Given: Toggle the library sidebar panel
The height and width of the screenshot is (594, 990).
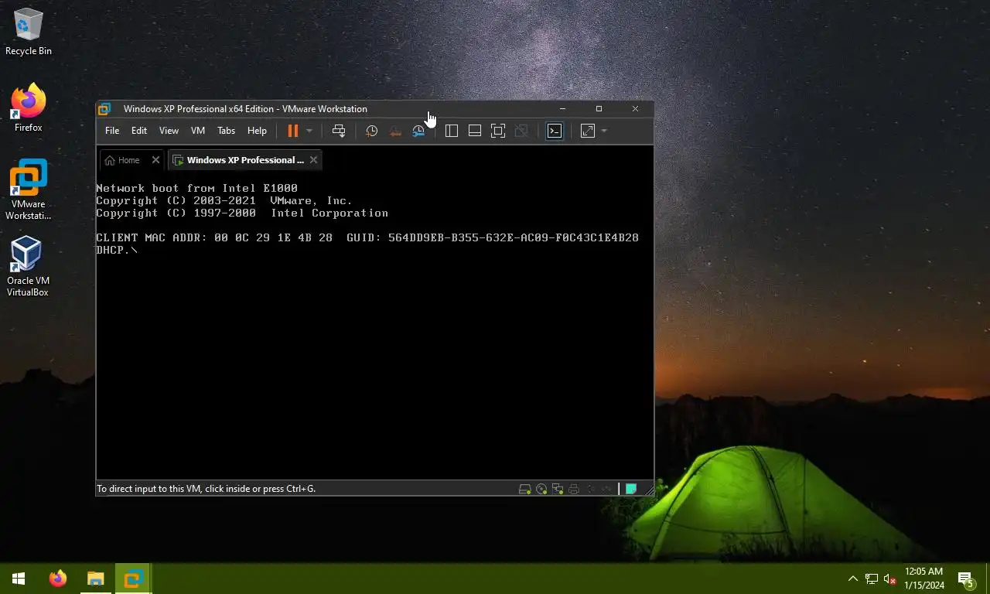Looking at the screenshot, I should pos(452,131).
